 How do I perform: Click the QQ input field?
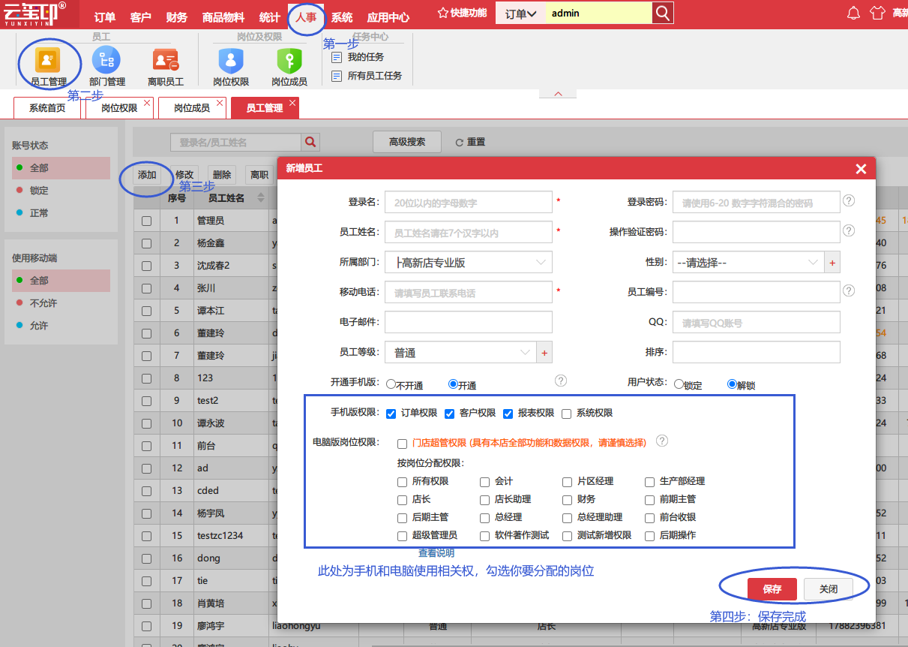click(x=757, y=322)
